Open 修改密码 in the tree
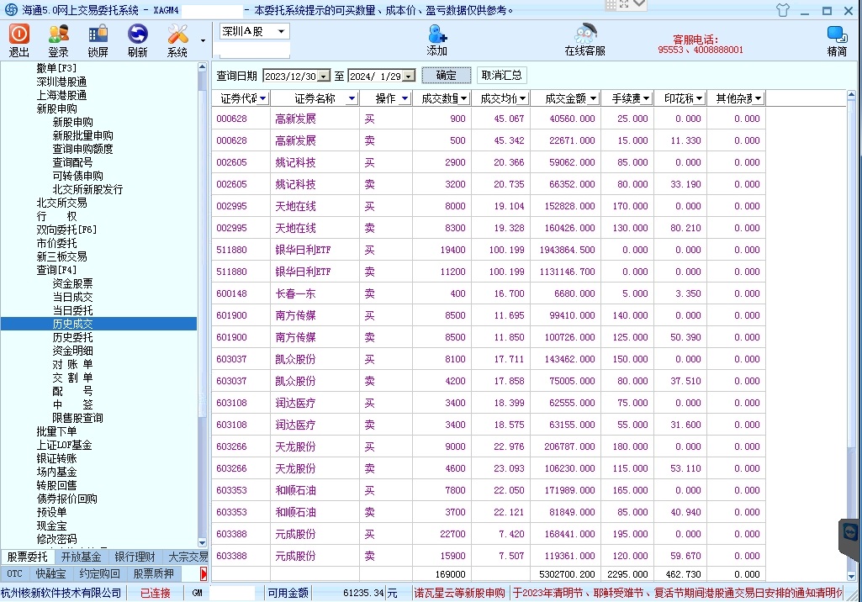The height and width of the screenshot is (602, 862). pyautogui.click(x=56, y=539)
